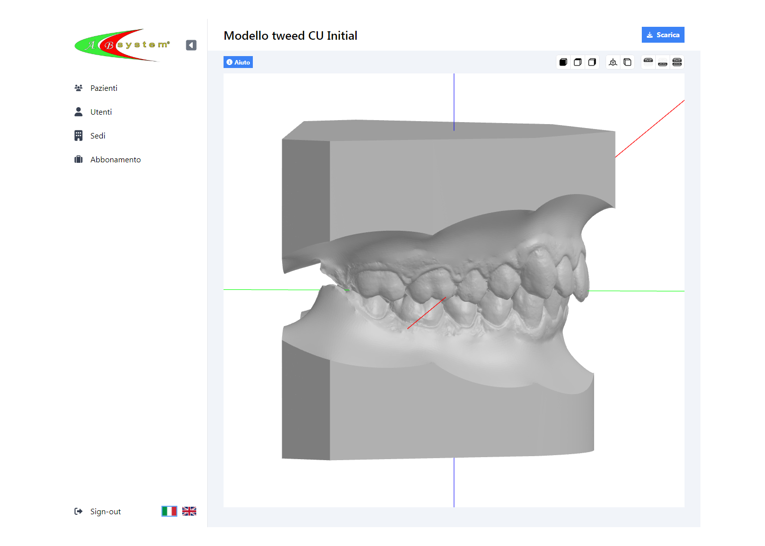
Task: Open Pazienti menu item
Action: (x=104, y=88)
